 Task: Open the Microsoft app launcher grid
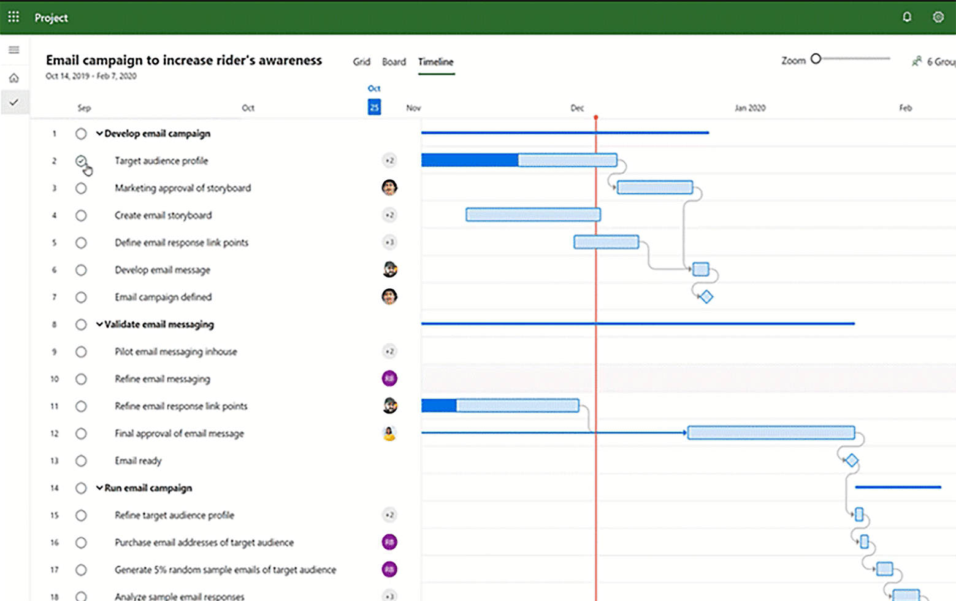point(13,17)
